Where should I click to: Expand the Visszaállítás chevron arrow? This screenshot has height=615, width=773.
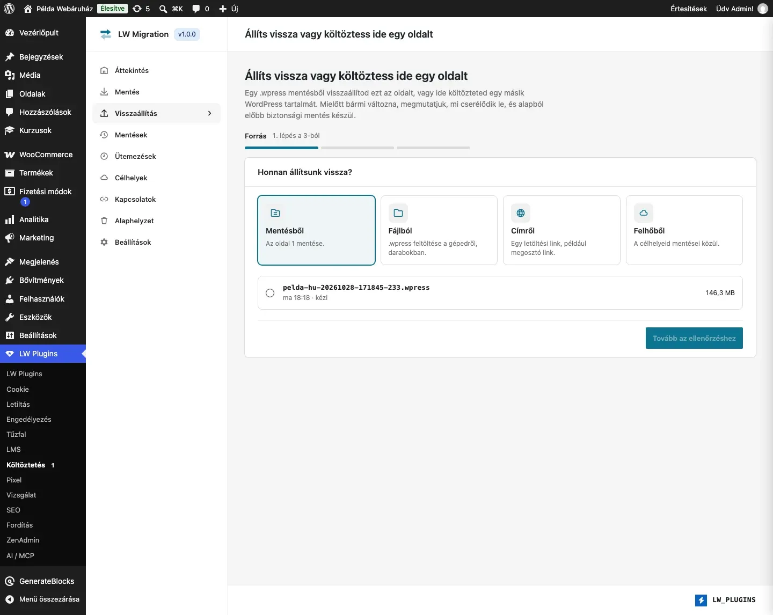[x=209, y=113]
